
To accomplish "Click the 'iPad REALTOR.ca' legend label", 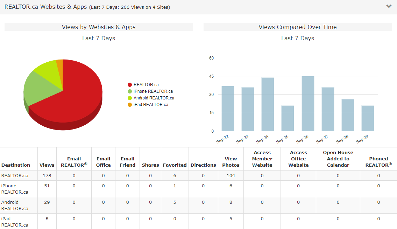I will pos(151,104).
